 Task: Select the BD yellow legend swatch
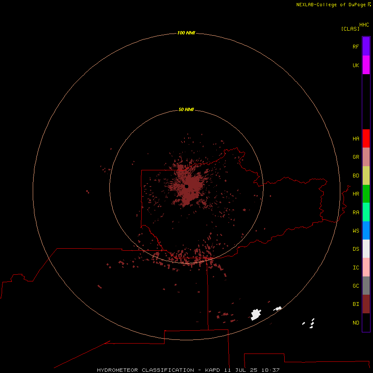click(x=366, y=176)
